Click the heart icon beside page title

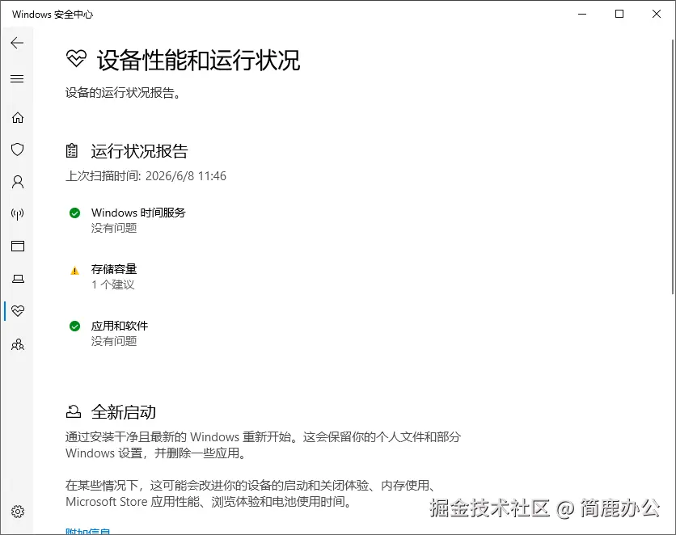tap(76, 58)
